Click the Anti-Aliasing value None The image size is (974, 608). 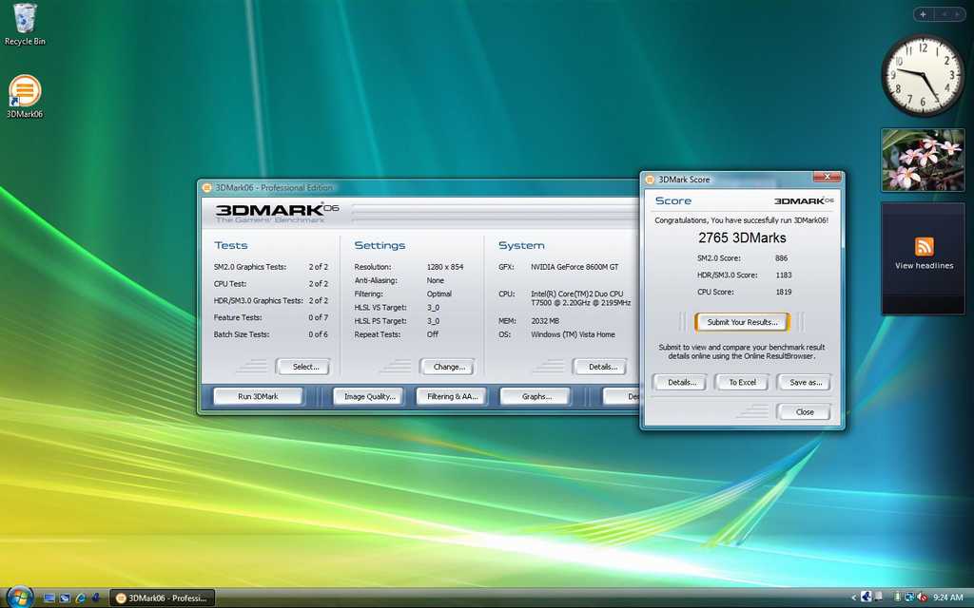[x=435, y=280]
